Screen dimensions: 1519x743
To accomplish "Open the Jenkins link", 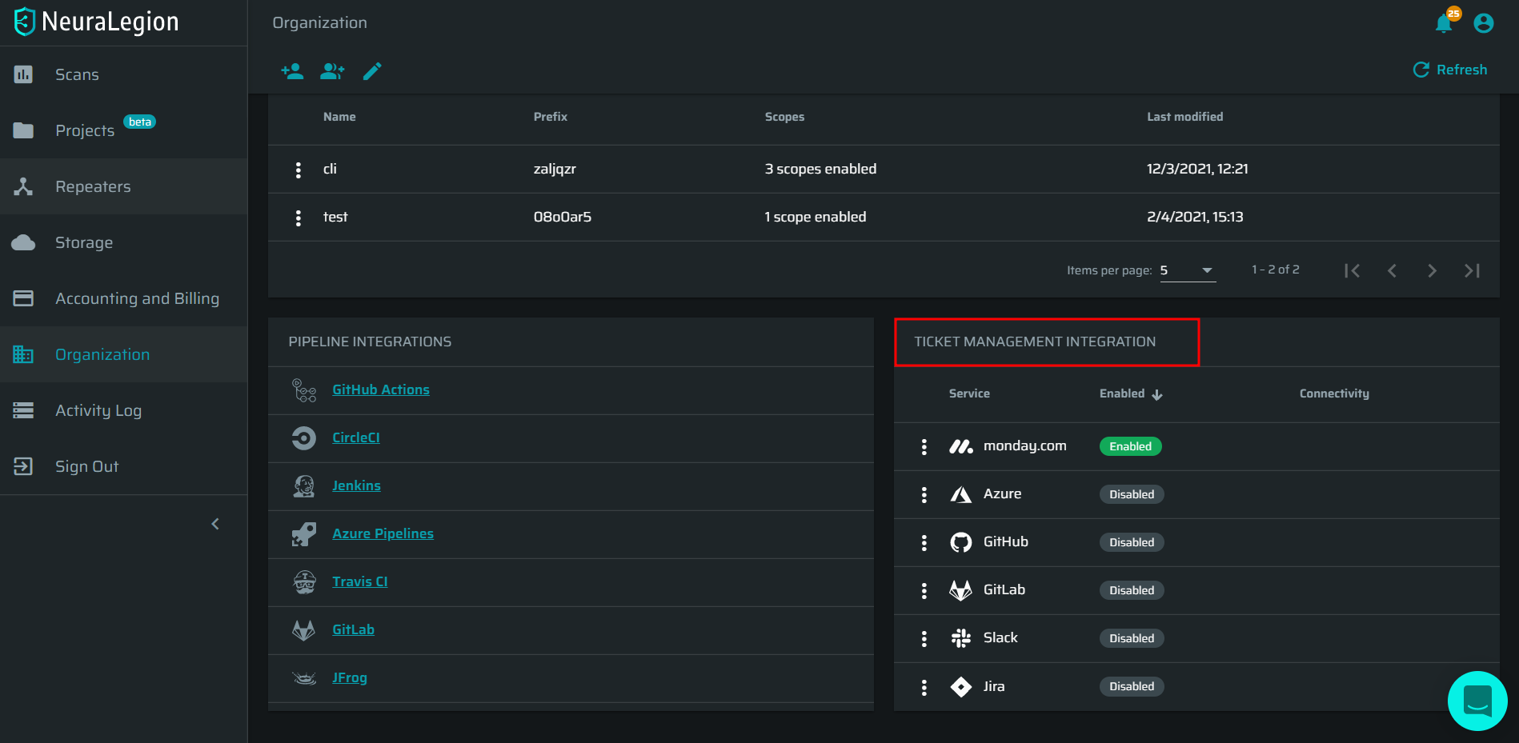I will pyautogui.click(x=356, y=485).
